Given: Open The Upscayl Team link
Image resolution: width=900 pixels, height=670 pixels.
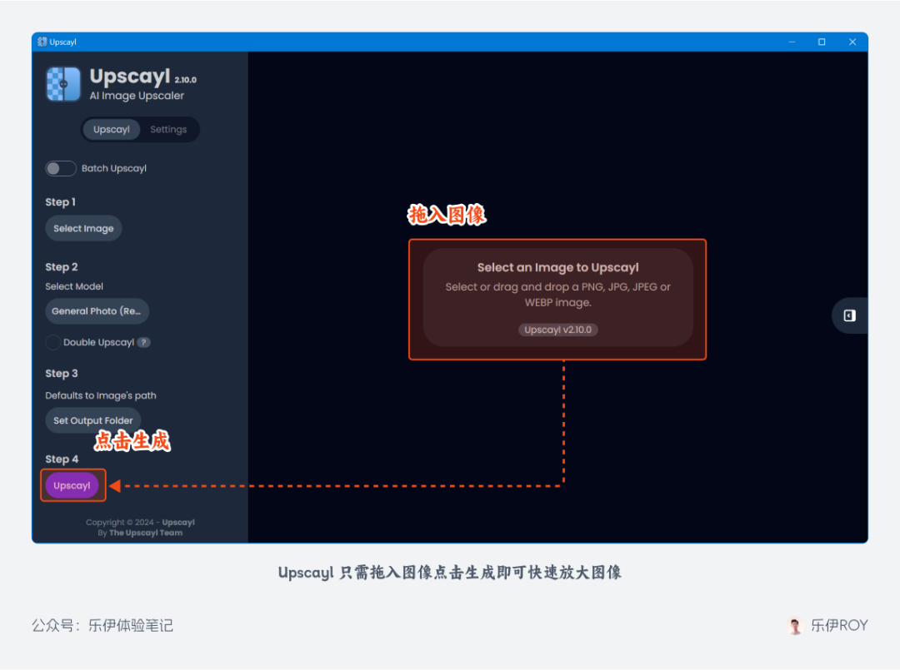Looking at the screenshot, I should (146, 533).
